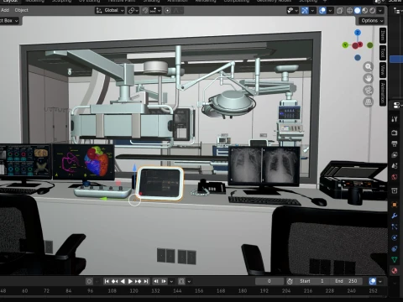
Task: Click frame 120 on the timeline ruler
Action: (x=133, y=291)
